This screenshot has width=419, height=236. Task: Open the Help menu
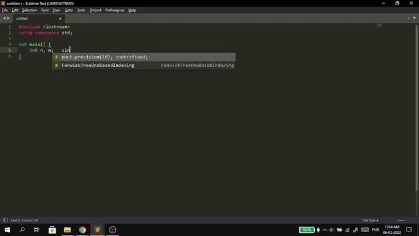point(132,10)
